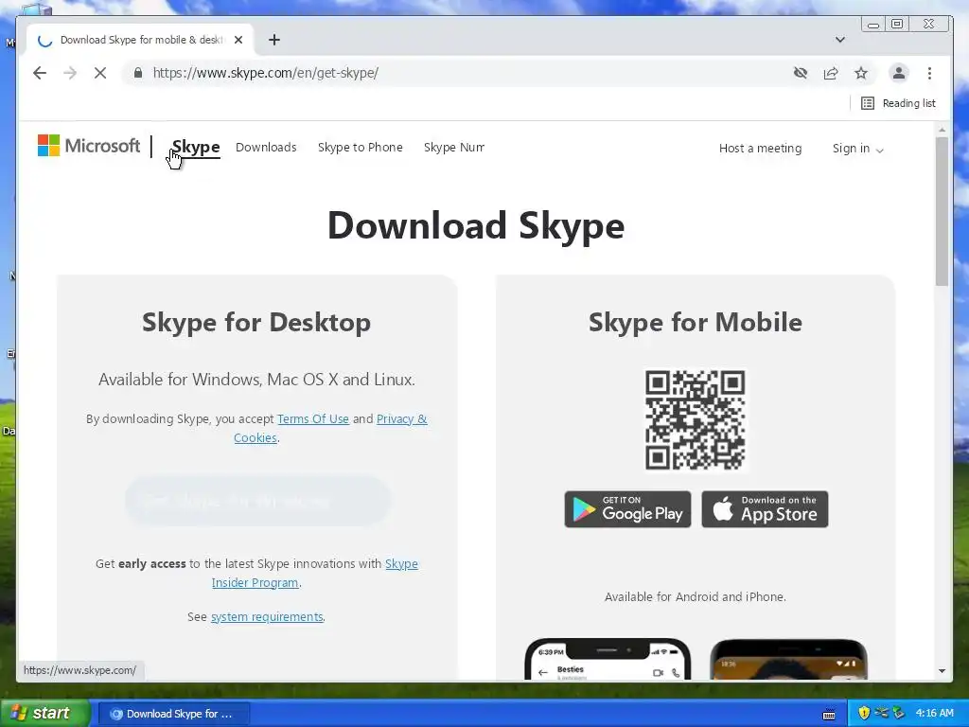Click the padlock site info icon
The image size is (969, 727).
[138, 73]
